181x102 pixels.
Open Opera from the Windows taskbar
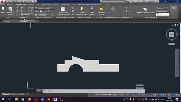[36, 99]
